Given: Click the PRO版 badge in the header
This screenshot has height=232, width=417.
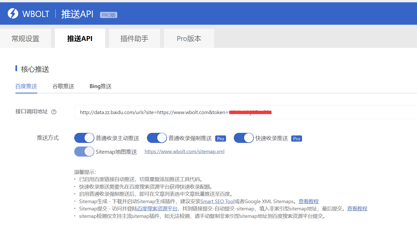Looking at the screenshot, I should pyautogui.click(x=109, y=15).
